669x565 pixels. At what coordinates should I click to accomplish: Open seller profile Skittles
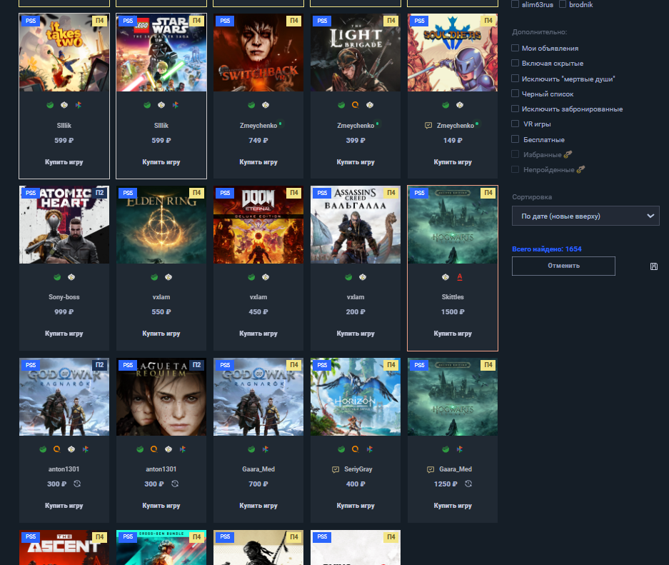tap(453, 297)
